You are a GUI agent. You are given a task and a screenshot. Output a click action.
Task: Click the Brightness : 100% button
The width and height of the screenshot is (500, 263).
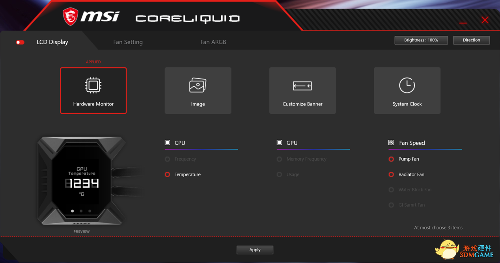click(421, 40)
